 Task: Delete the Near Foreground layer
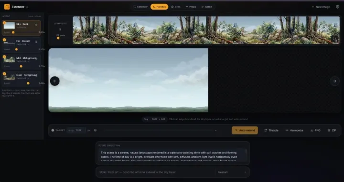[36, 75]
